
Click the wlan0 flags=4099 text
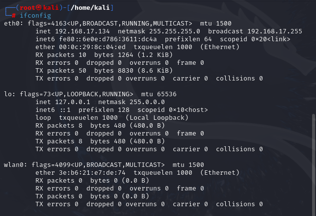coord(51,165)
